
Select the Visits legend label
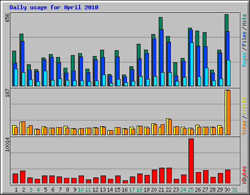tap(245, 106)
